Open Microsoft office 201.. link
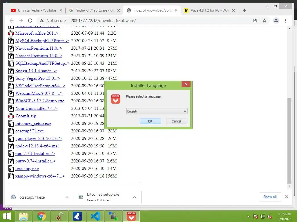Viewport: 297px width, 222px height. (37, 33)
